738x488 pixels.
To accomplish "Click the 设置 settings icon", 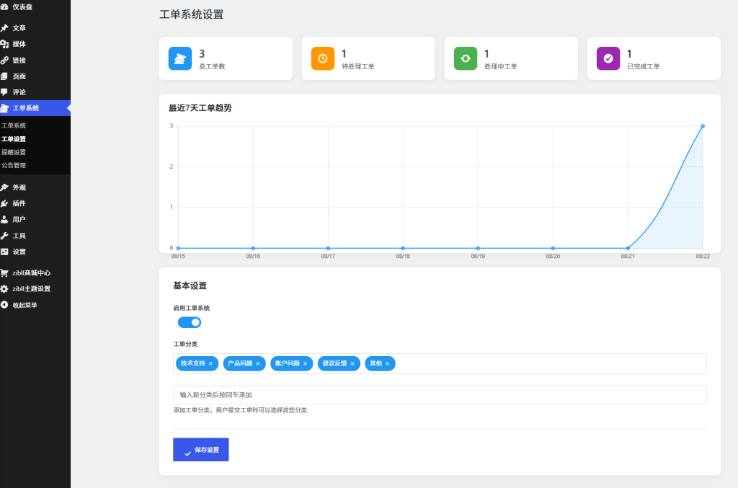I will (4, 252).
